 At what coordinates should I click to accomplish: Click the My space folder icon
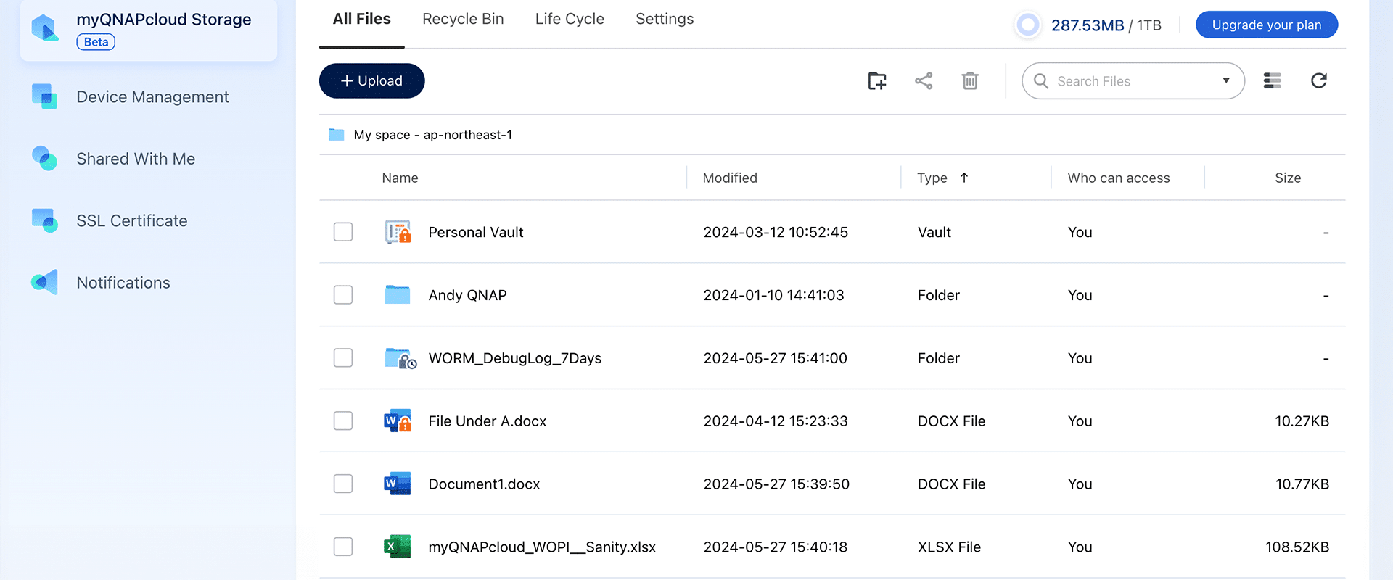[336, 135]
